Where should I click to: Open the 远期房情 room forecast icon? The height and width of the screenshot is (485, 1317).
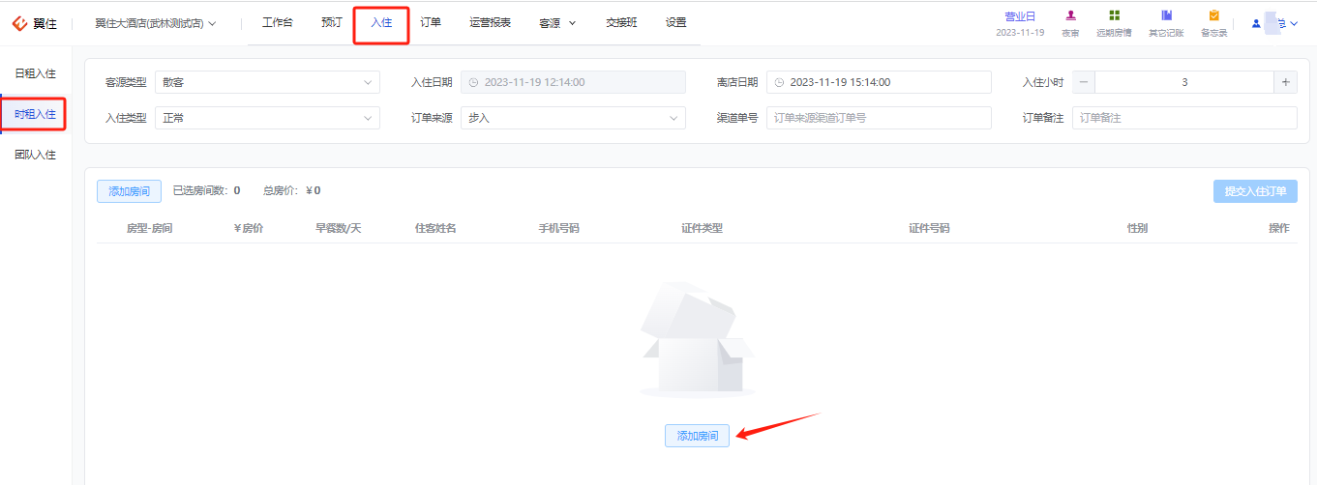[x=1114, y=16]
